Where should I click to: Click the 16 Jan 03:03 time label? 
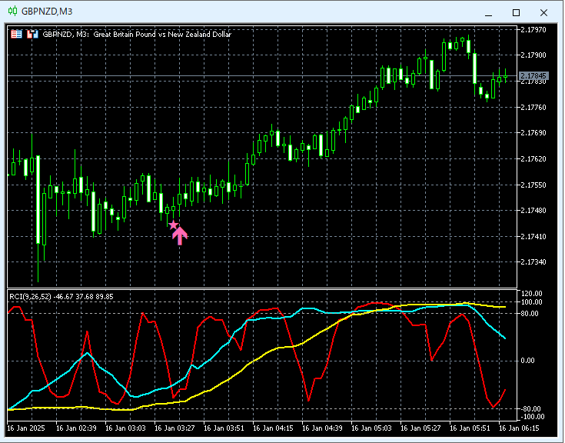[125, 428]
